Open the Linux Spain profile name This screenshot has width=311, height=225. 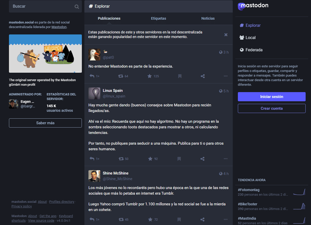point(113,90)
